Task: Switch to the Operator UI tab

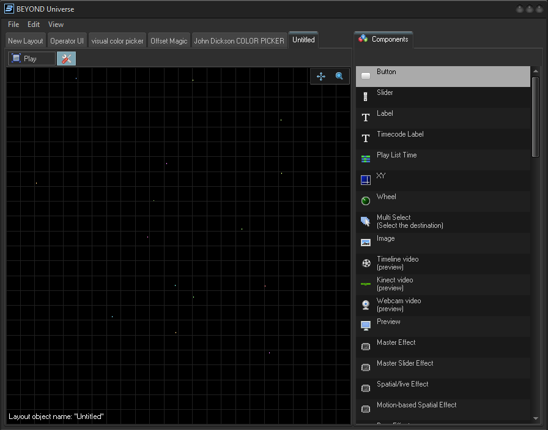Action: [x=67, y=41]
